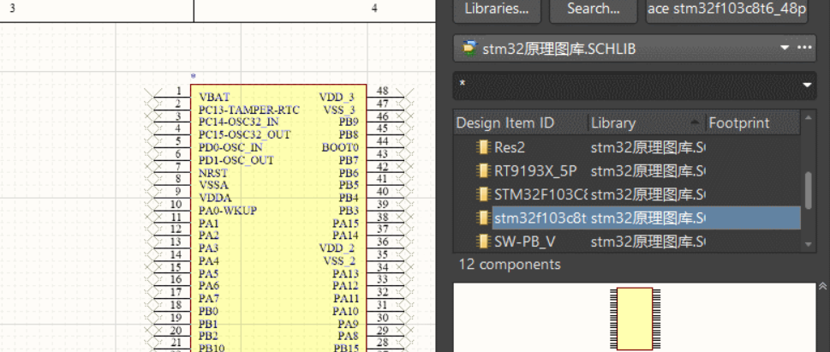Image resolution: width=830 pixels, height=352 pixels.
Task: Select the highlighted stm32f103c8t component row
Action: [627, 218]
